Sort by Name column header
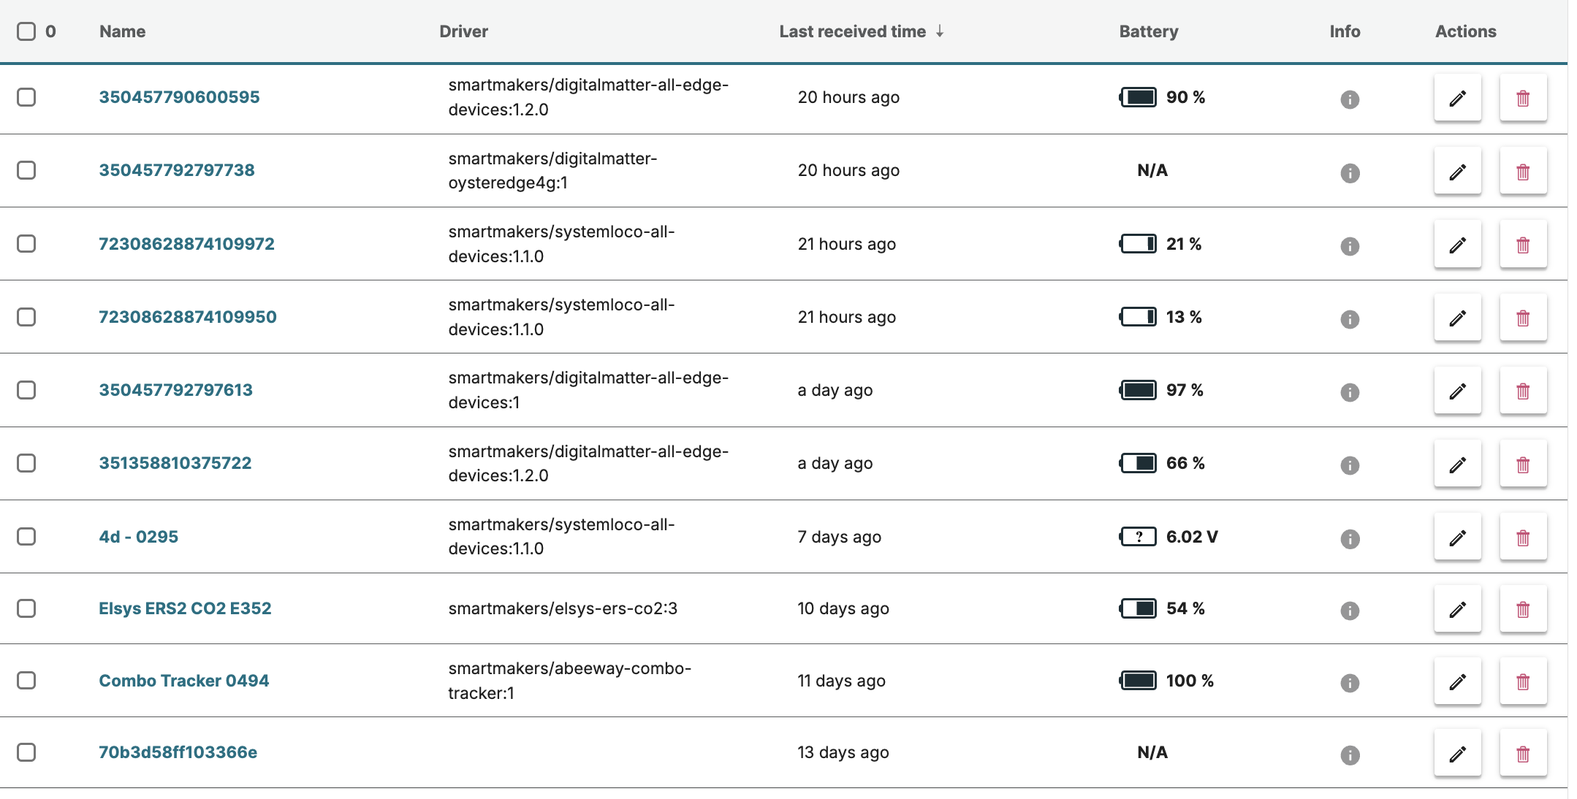This screenshot has height=799, width=1577. pyautogui.click(x=122, y=31)
